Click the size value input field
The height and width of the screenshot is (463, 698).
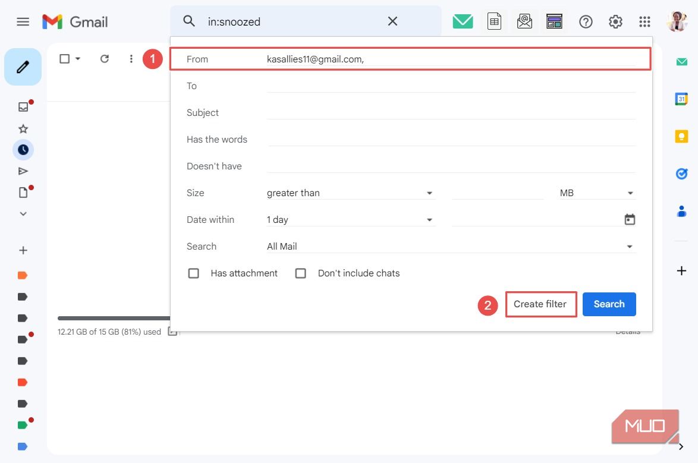coord(497,193)
